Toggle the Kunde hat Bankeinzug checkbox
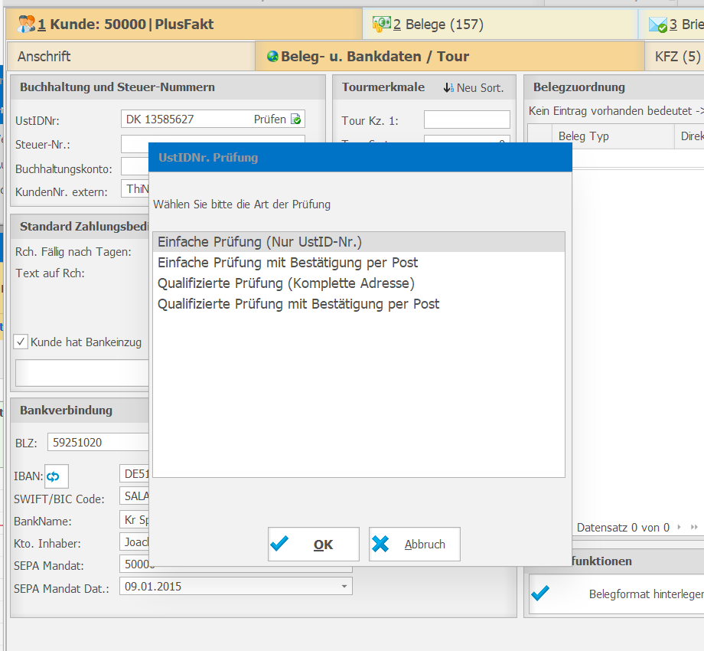 tap(21, 342)
